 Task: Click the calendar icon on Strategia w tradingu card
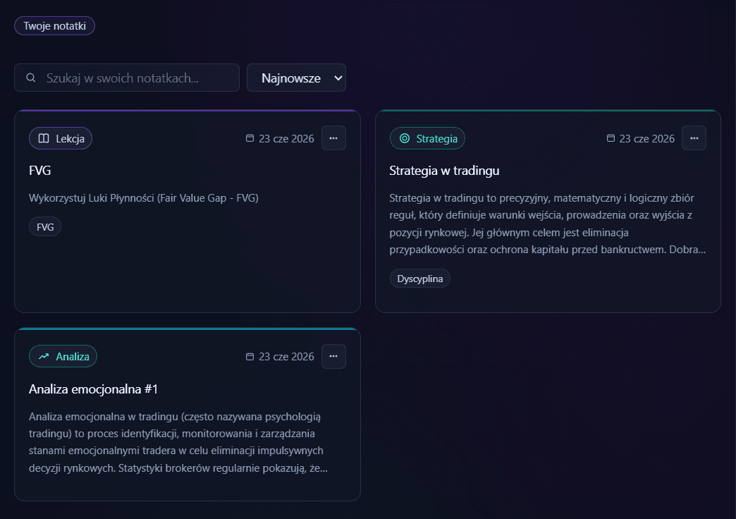coord(611,138)
